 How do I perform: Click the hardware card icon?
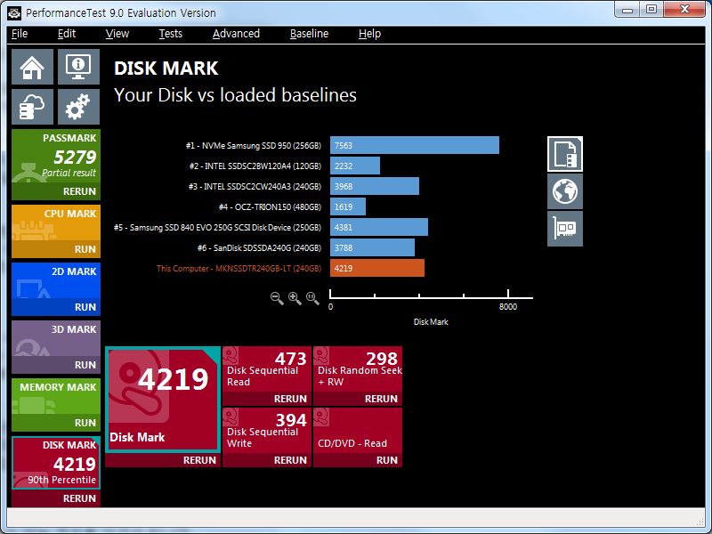565,229
